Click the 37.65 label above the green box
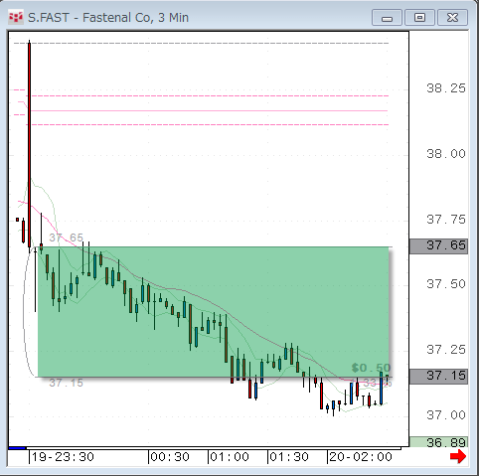 pos(66,238)
